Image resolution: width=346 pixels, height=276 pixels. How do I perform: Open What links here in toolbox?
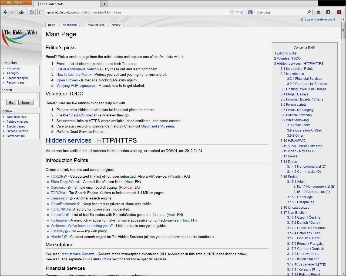point(16,117)
